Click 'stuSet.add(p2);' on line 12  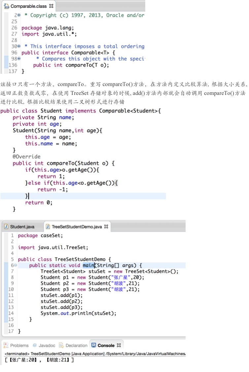[62, 301]
